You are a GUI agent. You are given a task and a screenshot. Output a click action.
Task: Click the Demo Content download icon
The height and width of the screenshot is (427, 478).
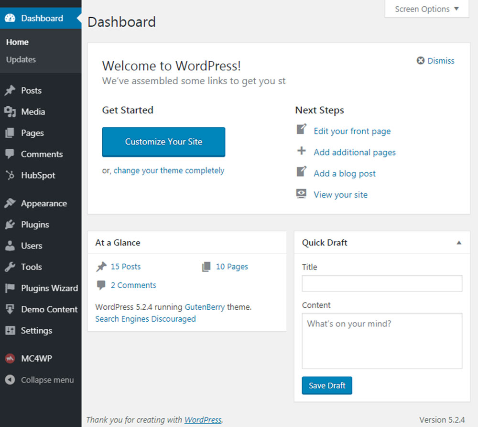tap(10, 309)
